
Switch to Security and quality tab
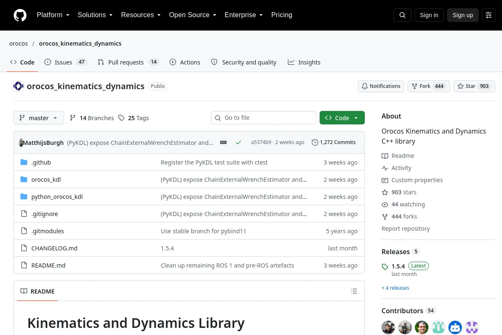243,62
